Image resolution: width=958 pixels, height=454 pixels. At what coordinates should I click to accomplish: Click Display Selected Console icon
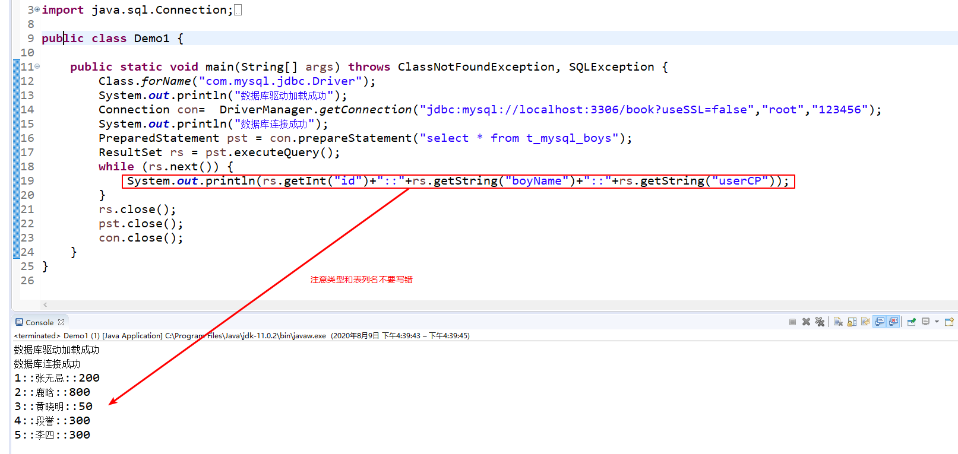pyautogui.click(x=925, y=322)
